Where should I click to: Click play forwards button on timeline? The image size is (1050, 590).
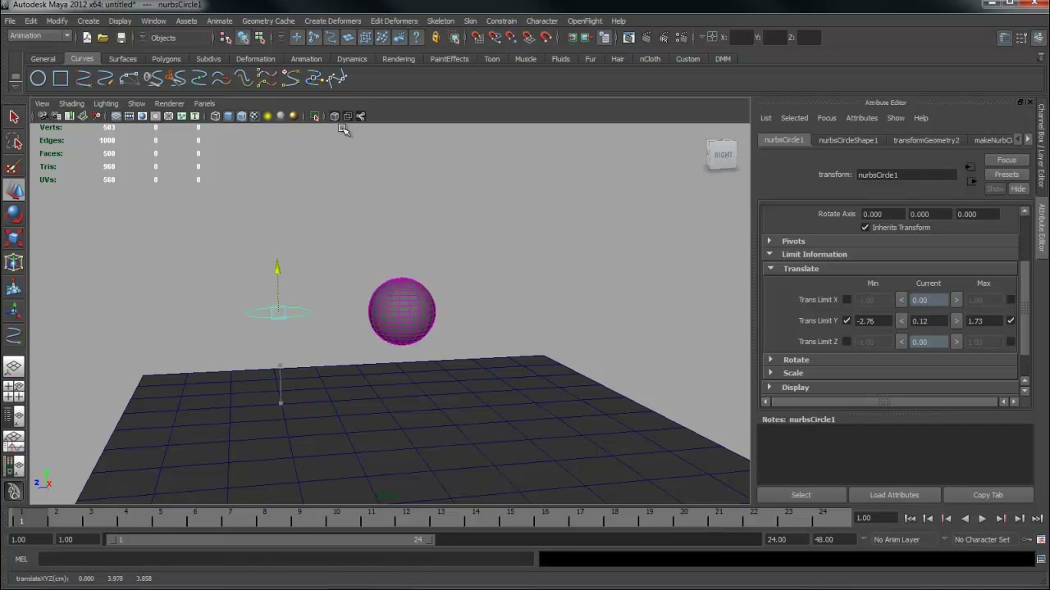[x=982, y=518]
